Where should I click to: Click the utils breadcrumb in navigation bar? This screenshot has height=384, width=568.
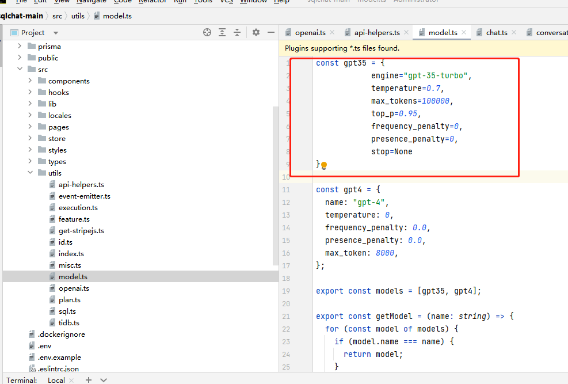(x=78, y=16)
